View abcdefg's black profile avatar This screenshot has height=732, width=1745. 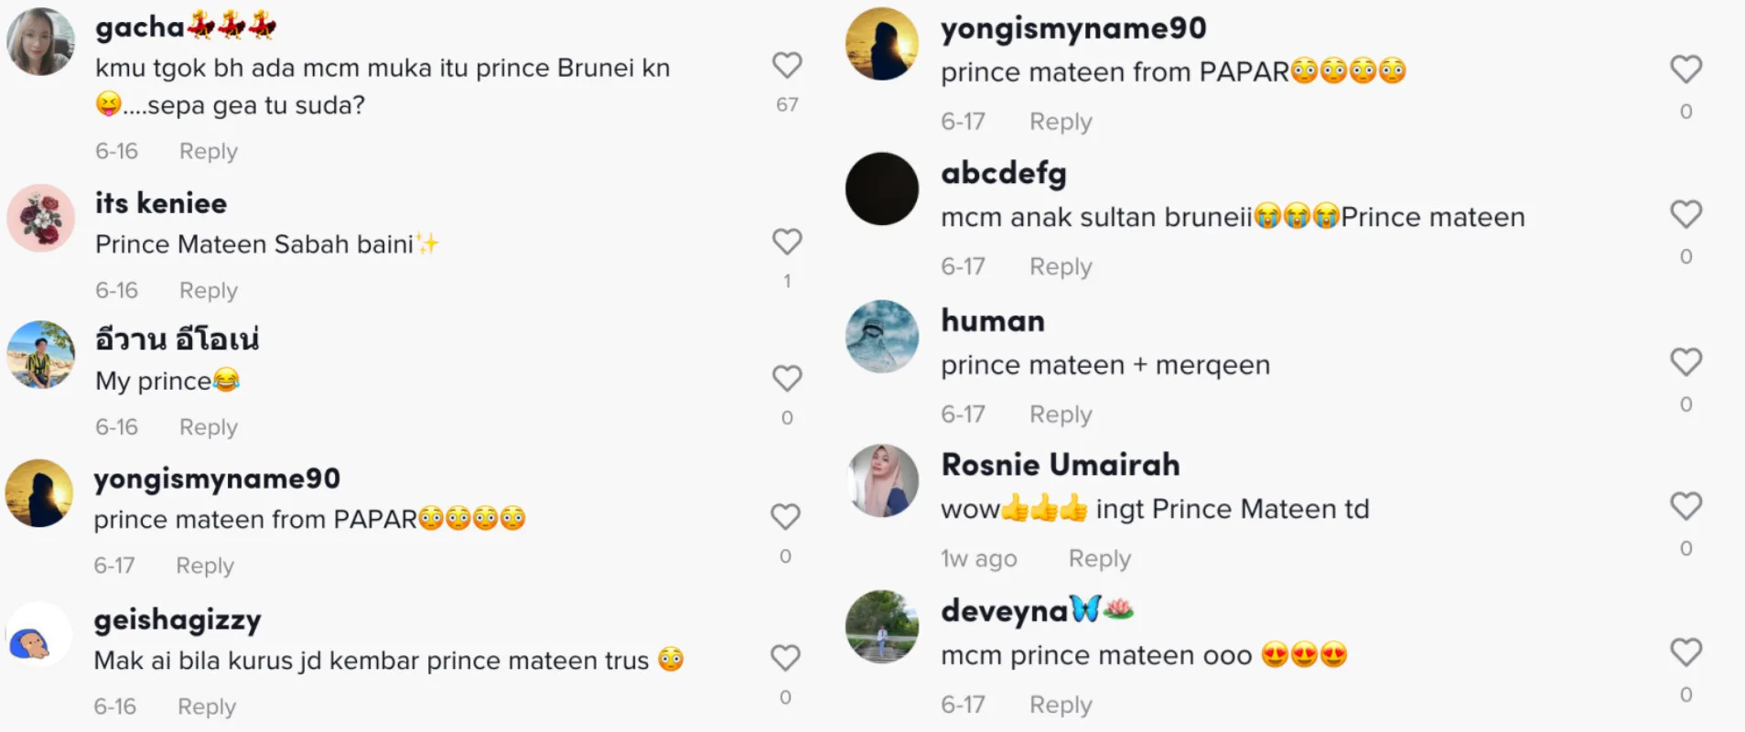coord(882,189)
